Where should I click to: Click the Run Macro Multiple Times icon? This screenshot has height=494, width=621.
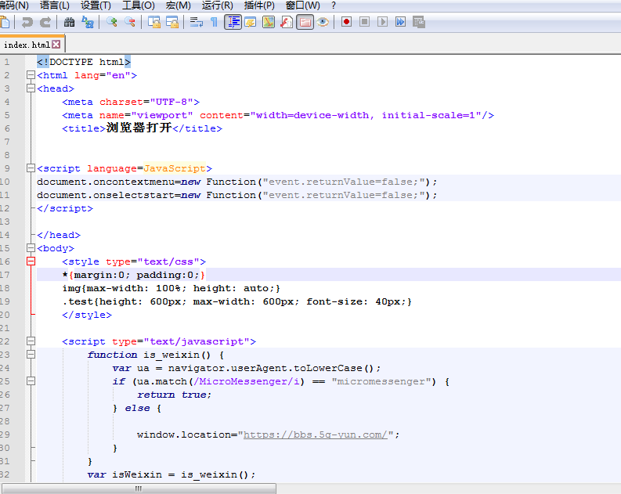(x=400, y=22)
